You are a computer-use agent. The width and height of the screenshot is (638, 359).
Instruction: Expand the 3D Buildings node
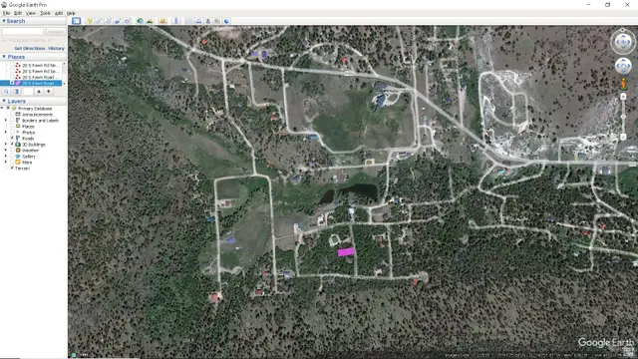tap(6, 144)
